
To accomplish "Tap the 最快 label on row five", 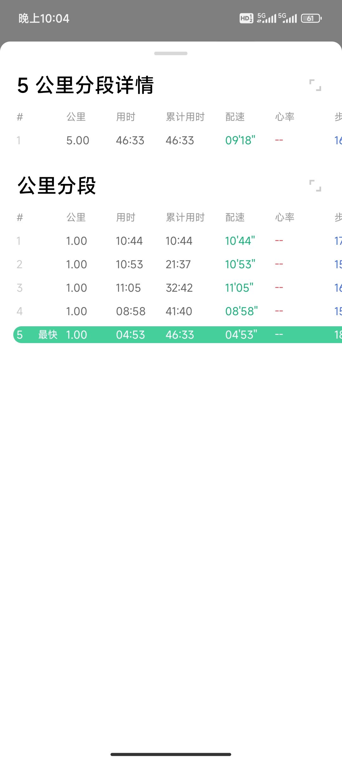I will click(48, 335).
